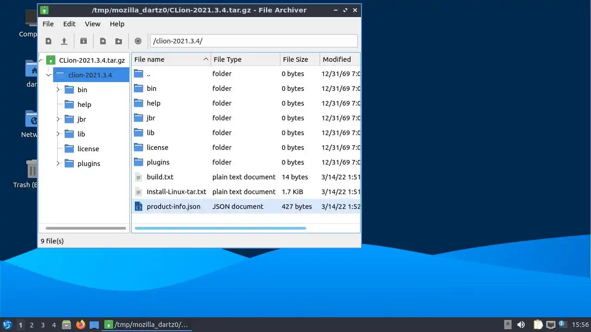Expand the jbr folder in tree
The image size is (591, 332).
pos(58,119)
